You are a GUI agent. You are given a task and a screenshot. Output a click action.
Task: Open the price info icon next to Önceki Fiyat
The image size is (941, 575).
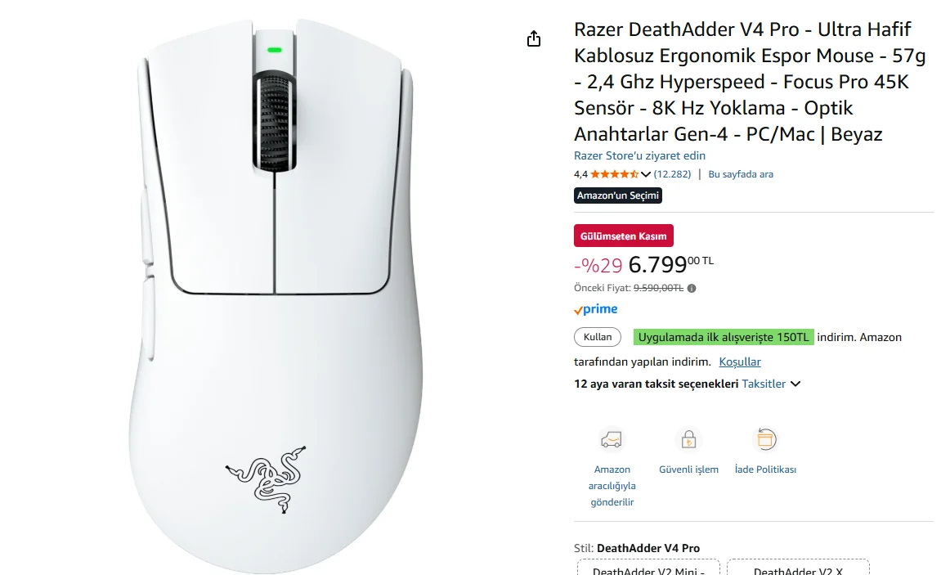pos(692,288)
